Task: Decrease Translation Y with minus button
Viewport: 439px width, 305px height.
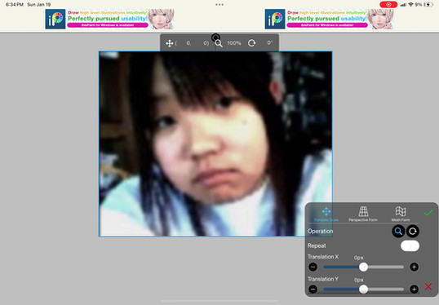Action: coord(313,289)
